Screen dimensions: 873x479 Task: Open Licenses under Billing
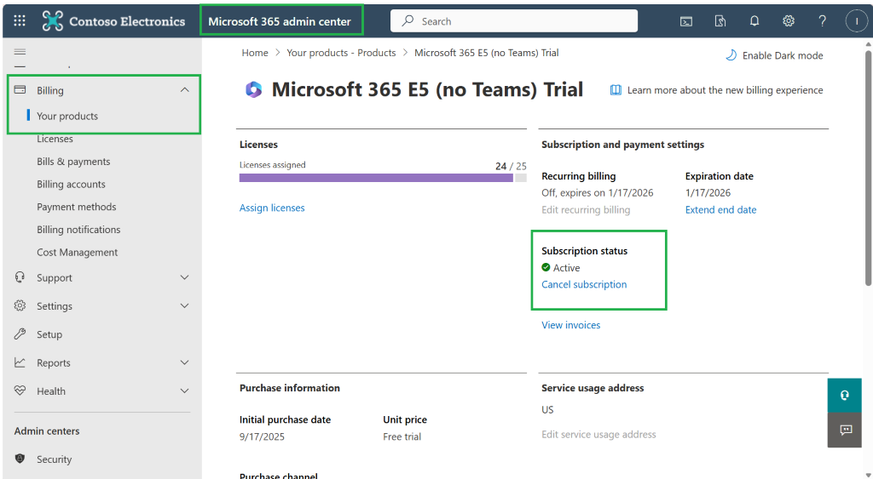coord(55,139)
